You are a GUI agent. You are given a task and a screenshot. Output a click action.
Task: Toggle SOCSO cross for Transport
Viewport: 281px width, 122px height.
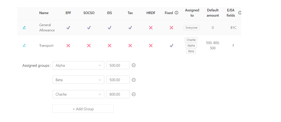point(89,45)
